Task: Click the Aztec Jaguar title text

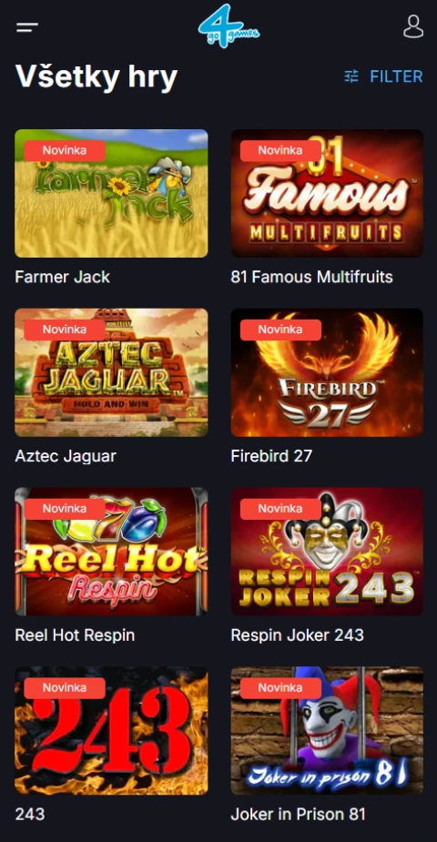Action: pyautogui.click(x=66, y=456)
